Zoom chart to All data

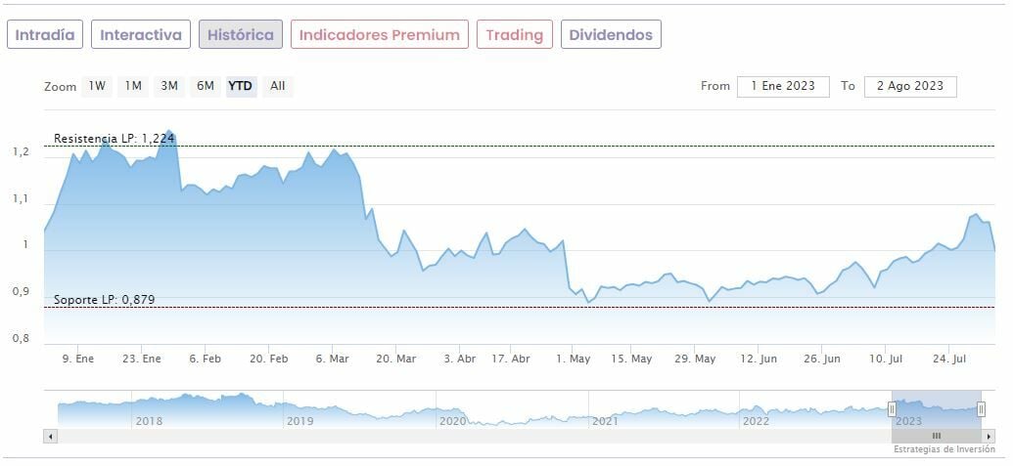(278, 86)
